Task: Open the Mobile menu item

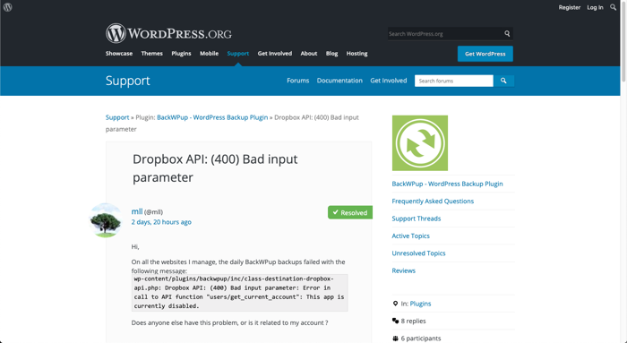Action: click(209, 53)
